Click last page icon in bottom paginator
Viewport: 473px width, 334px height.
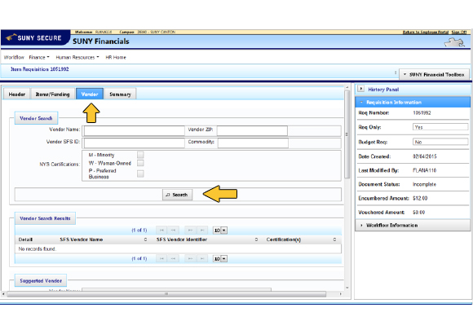[202, 258]
